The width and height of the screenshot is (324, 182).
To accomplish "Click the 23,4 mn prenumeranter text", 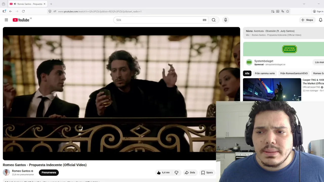I will 23,175.
